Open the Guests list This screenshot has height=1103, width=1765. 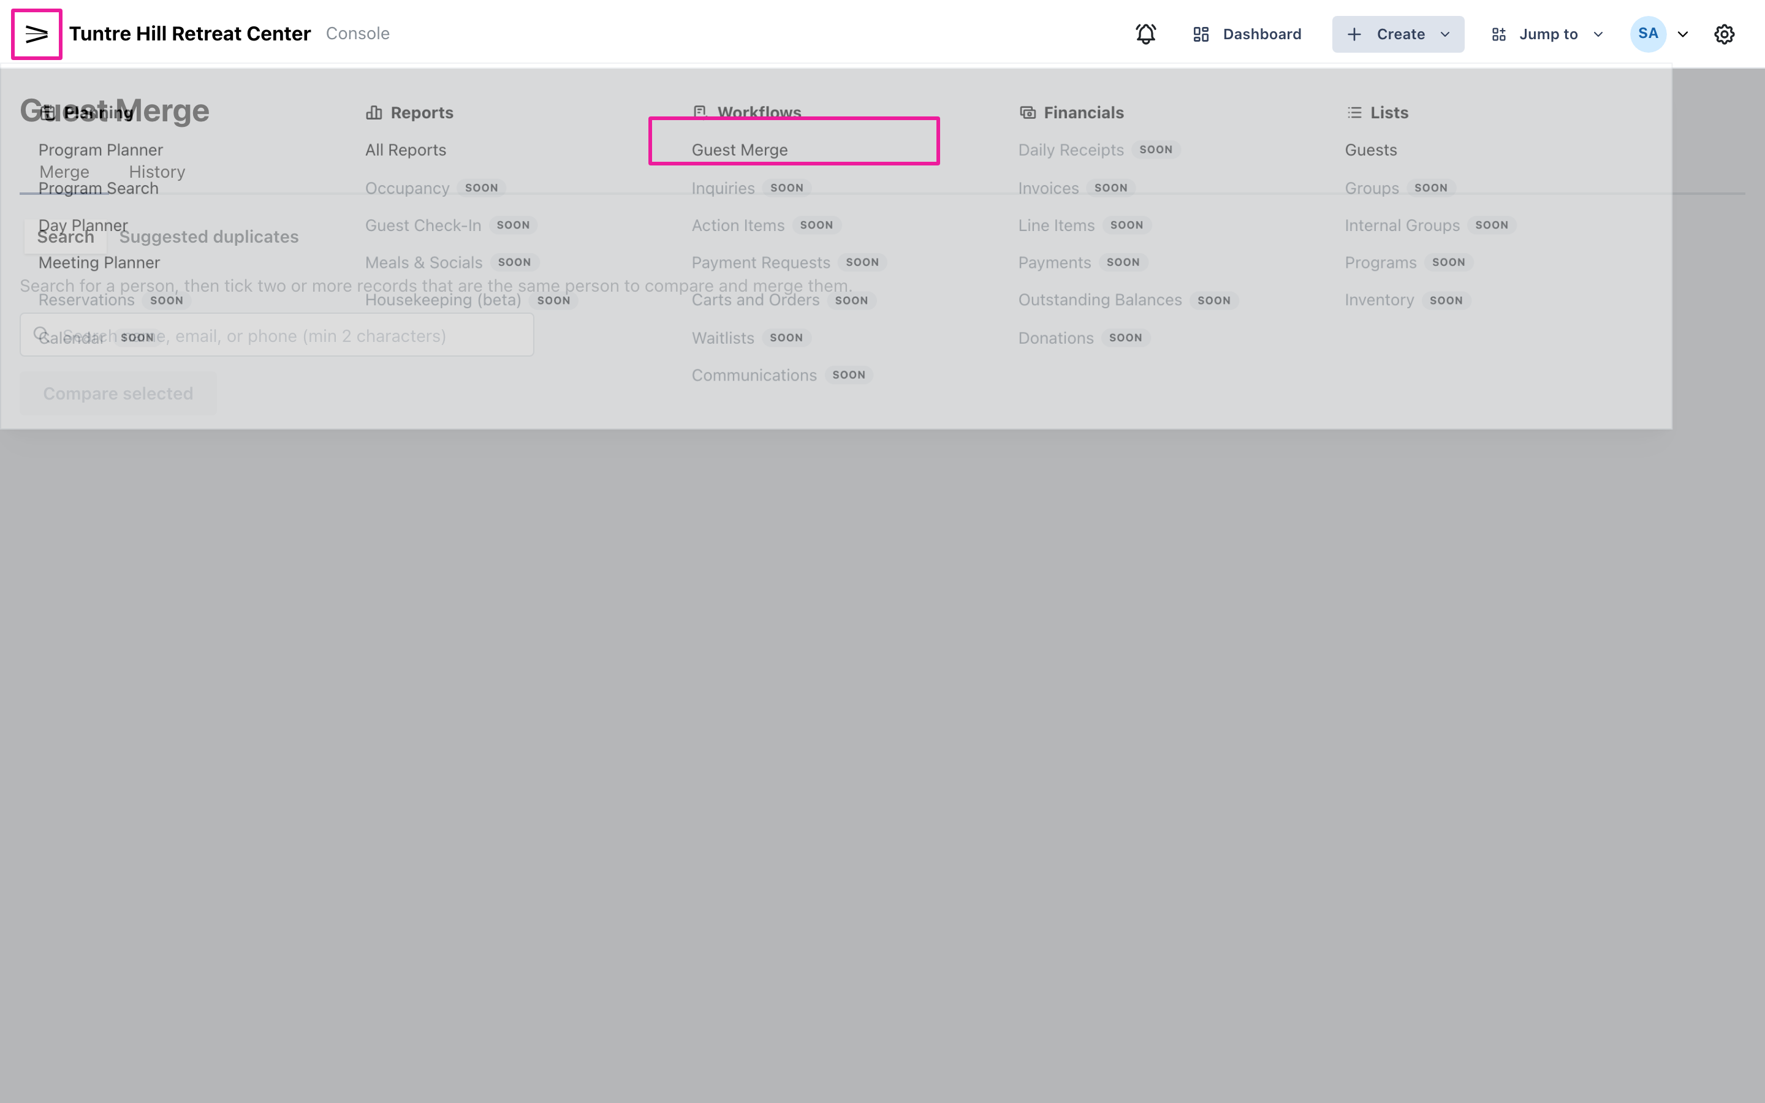[x=1370, y=150]
